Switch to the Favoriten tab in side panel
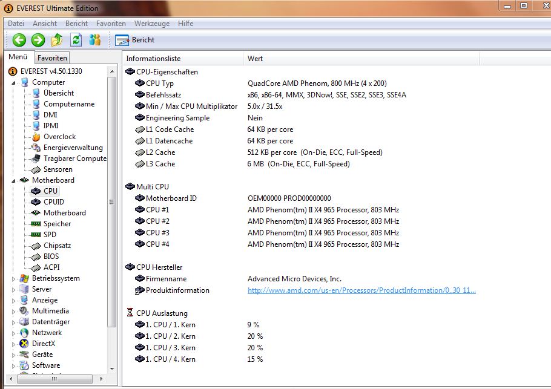551x389 pixels. pyautogui.click(x=52, y=58)
